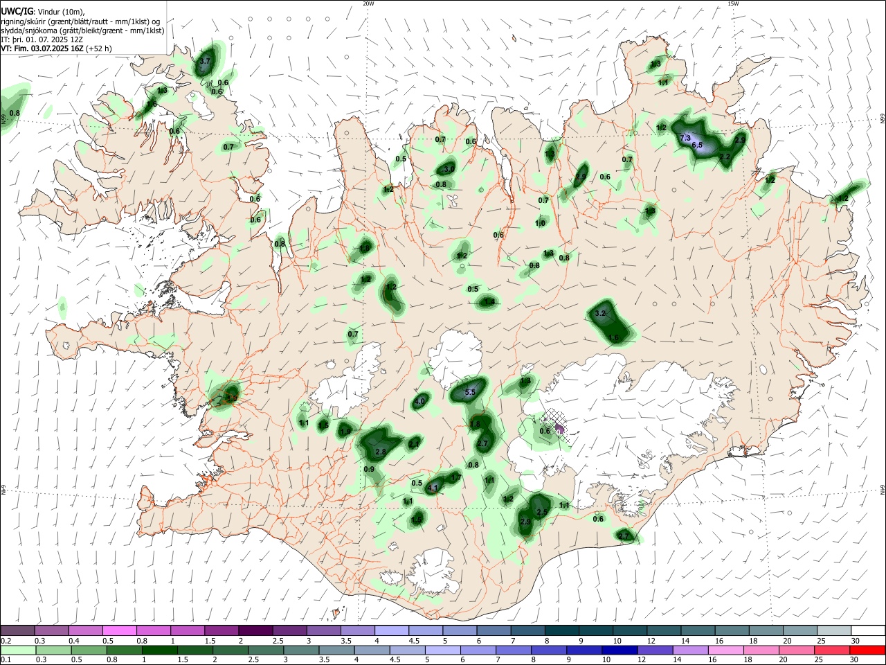
Task: Click the dark green 1 swatch in the bottom legend
Action: click(159, 650)
